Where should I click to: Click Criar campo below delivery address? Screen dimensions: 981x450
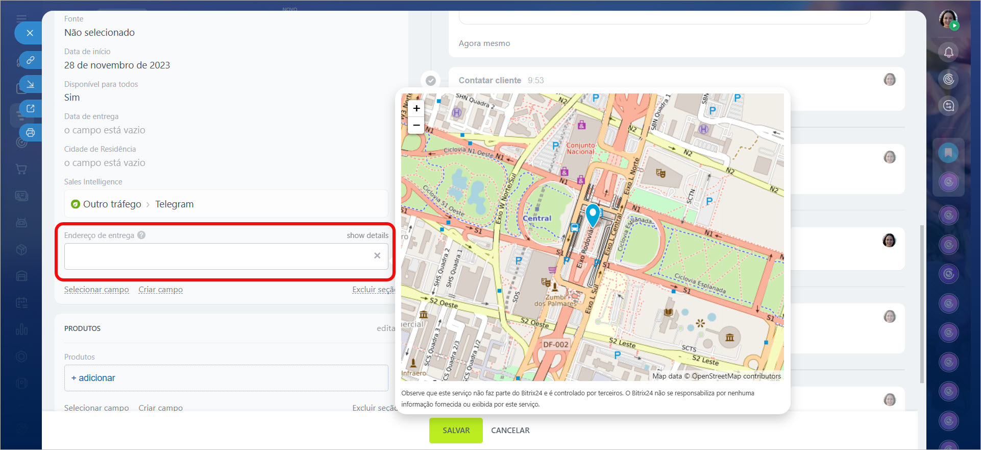coord(160,290)
